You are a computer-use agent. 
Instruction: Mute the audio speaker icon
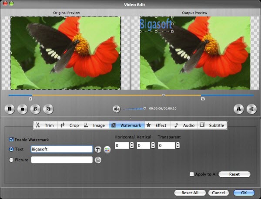[x=116, y=109]
